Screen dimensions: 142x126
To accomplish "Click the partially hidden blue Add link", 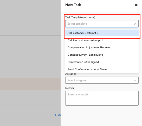I will click(x=59, y=115).
